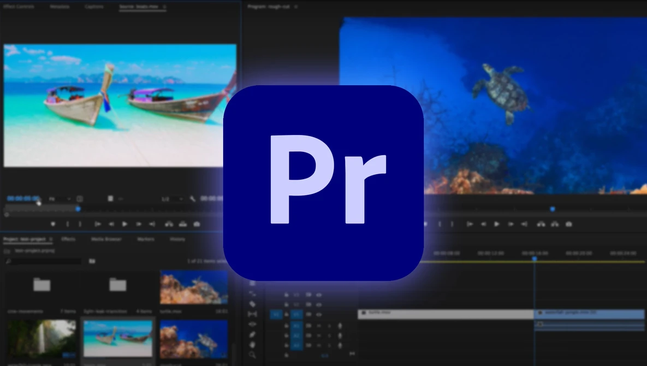
Task: Add a marker in the Source monitor
Action: point(53,224)
